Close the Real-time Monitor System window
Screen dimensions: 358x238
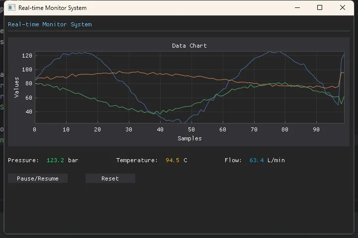pos(343,8)
